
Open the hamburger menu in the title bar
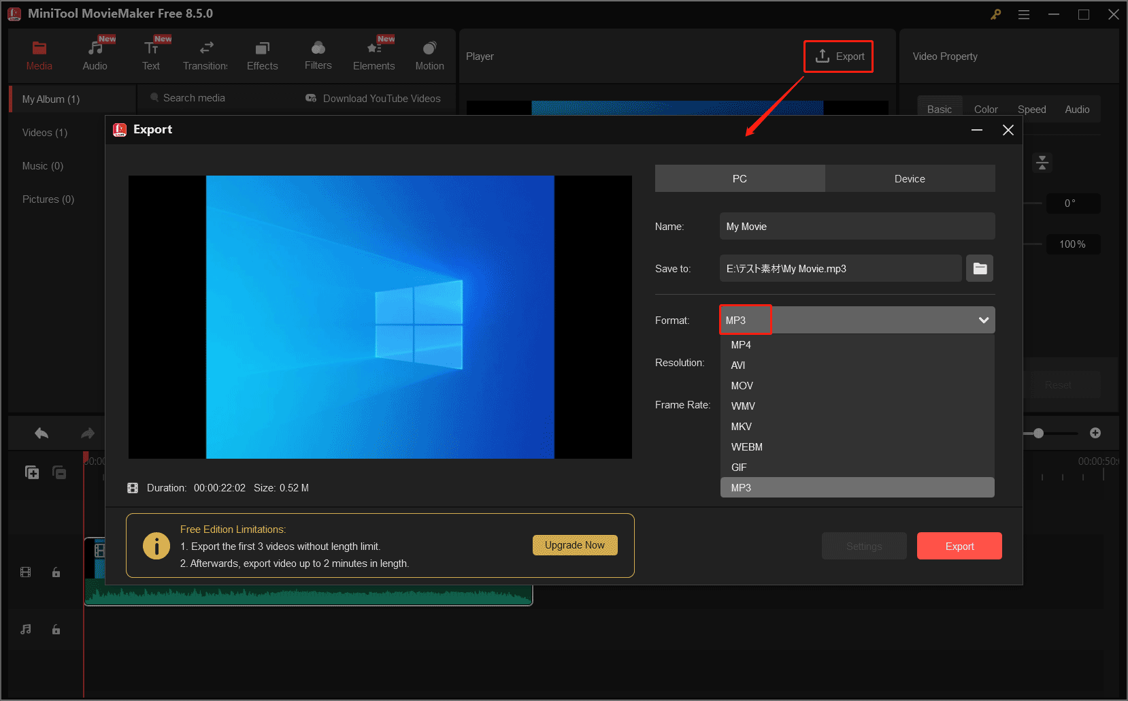pos(1023,14)
